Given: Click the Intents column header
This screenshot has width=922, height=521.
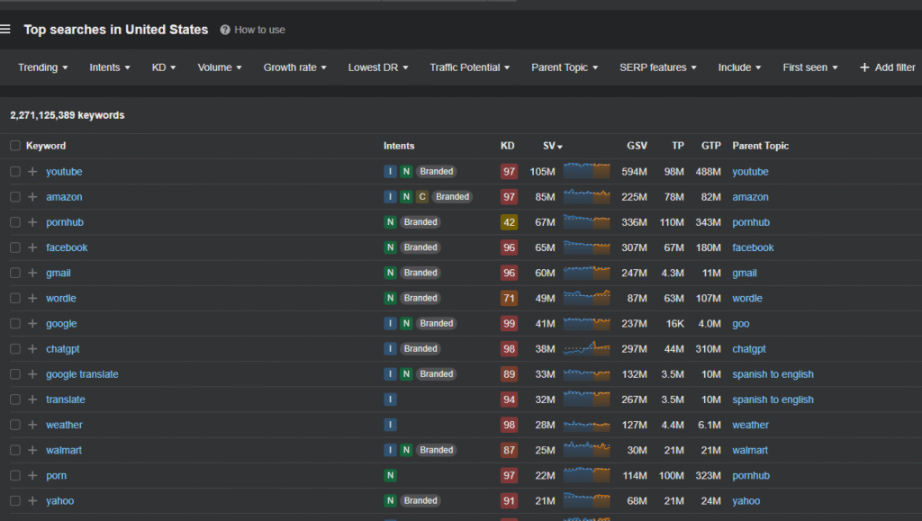Looking at the screenshot, I should [x=399, y=146].
